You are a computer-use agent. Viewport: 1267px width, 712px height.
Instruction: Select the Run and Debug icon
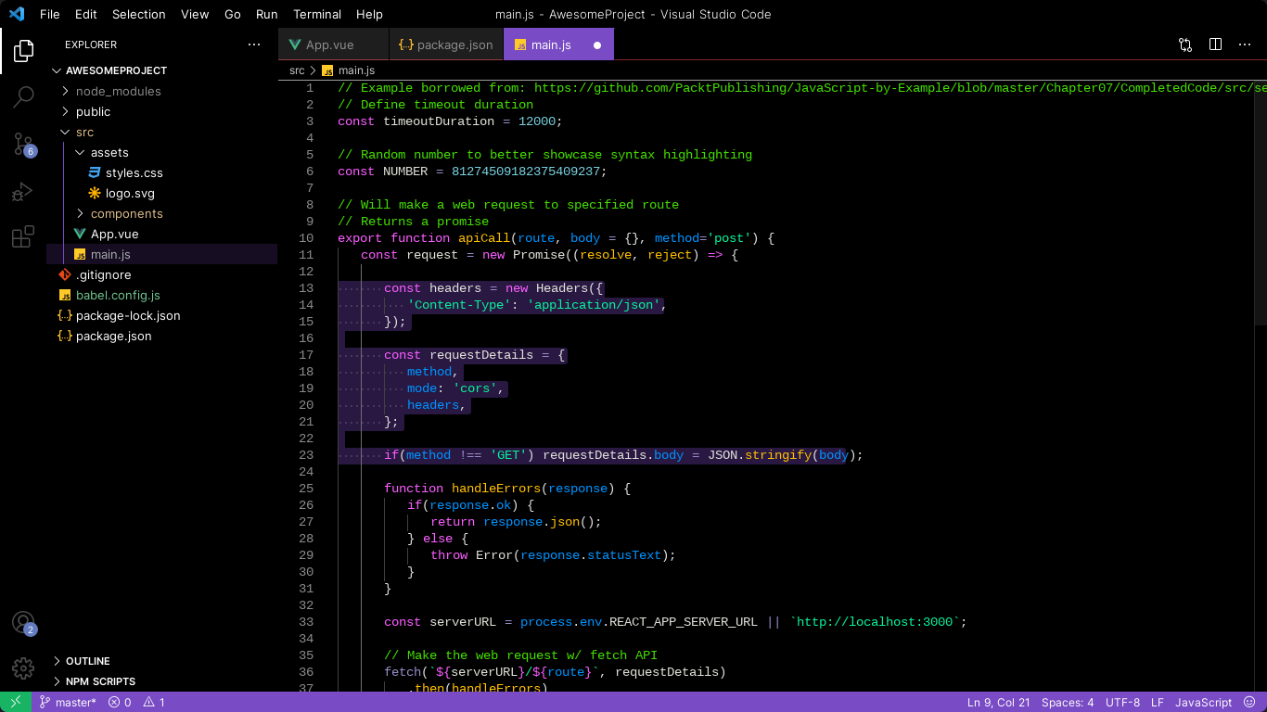coord(22,191)
